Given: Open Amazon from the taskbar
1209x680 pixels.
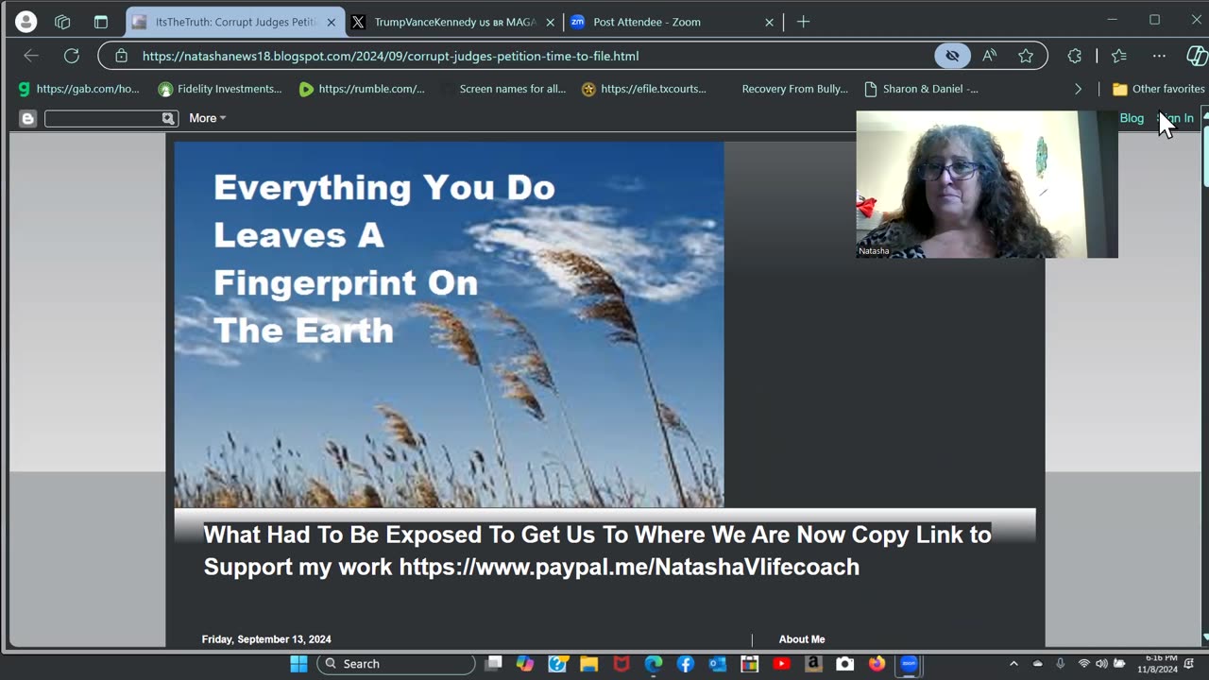Looking at the screenshot, I should (813, 664).
